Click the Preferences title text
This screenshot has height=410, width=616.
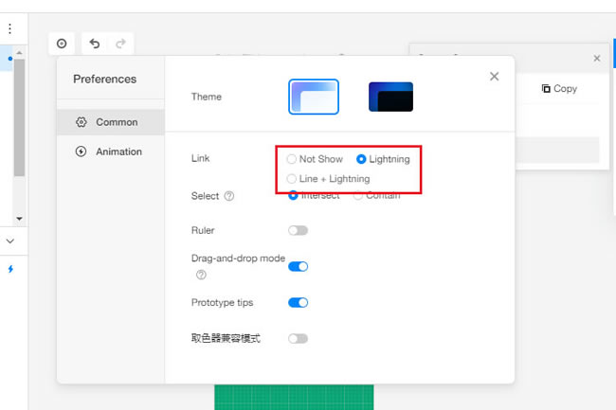click(105, 80)
